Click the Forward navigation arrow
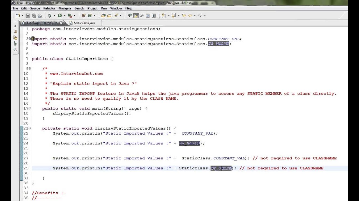 pos(200,15)
